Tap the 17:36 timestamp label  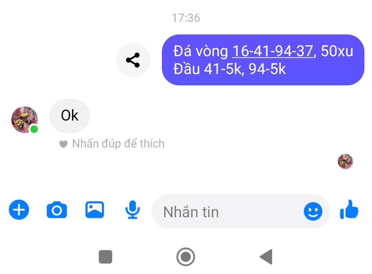[186, 18]
